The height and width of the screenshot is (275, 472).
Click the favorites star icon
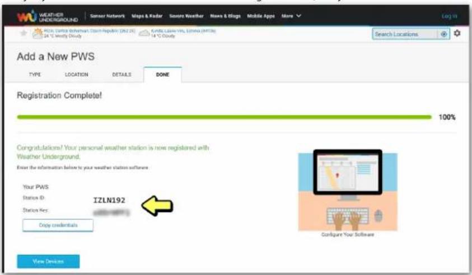(x=24, y=33)
